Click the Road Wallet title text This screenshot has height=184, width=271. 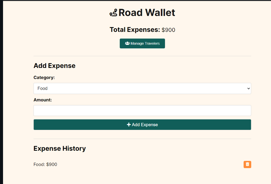tap(147, 13)
